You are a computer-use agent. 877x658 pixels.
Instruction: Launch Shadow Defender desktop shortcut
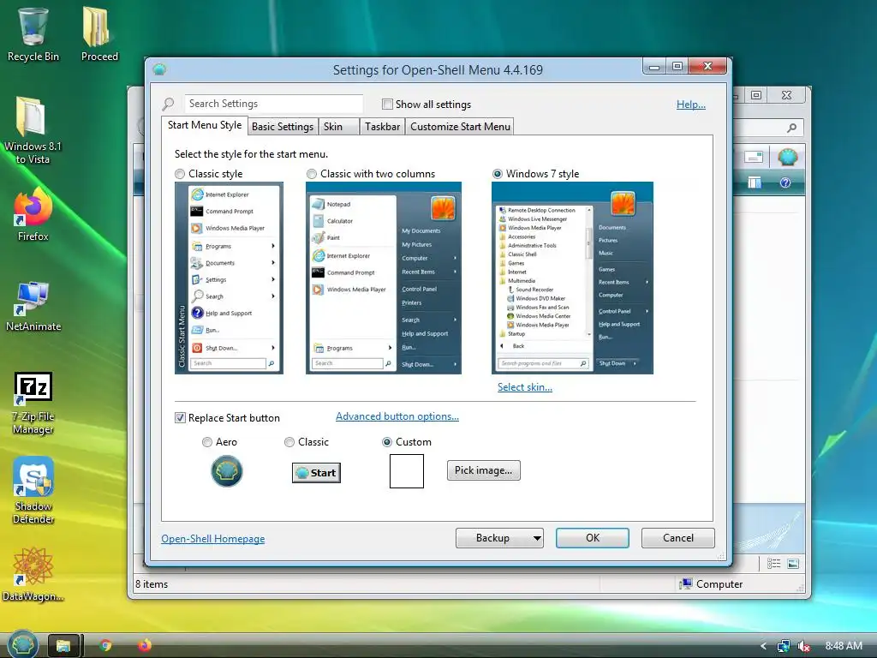pyautogui.click(x=33, y=490)
